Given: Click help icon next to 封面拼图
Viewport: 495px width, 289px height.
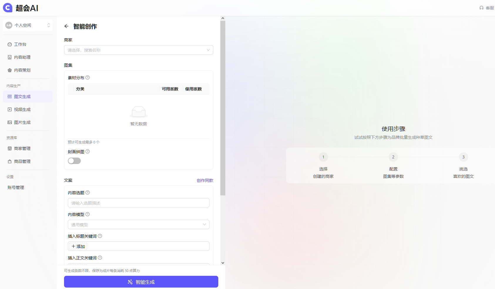Looking at the screenshot, I should (x=88, y=152).
